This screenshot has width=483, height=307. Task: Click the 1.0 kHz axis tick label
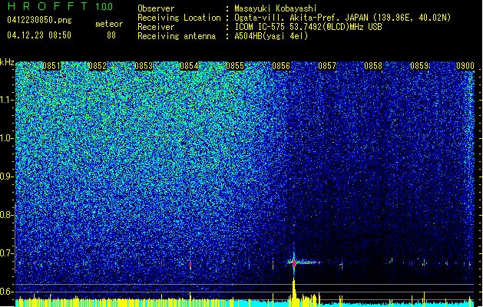click(x=6, y=138)
